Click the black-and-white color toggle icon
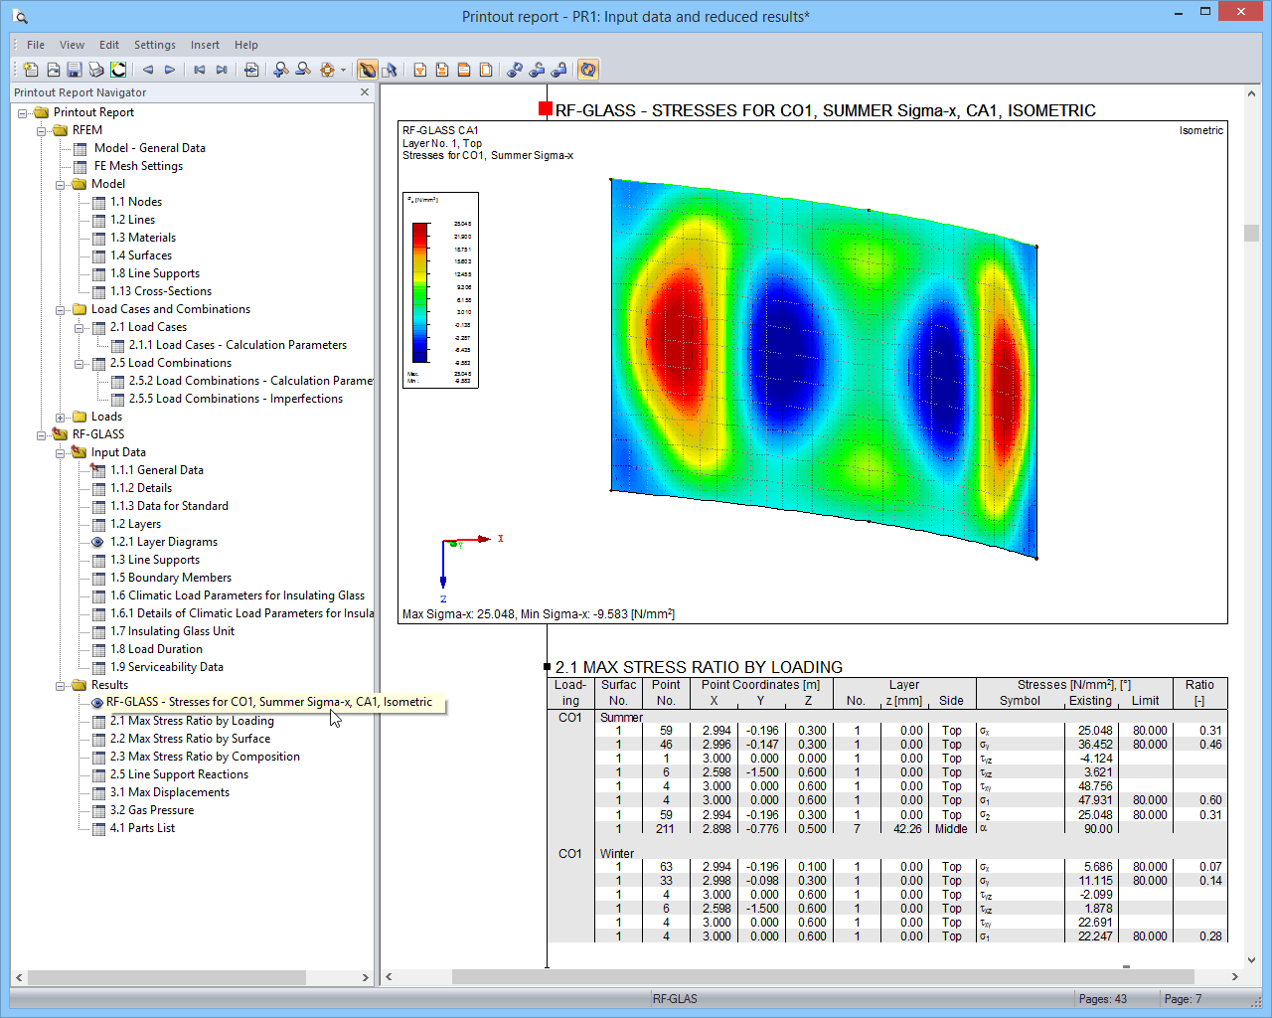Screen dimensions: 1272x1018 click(118, 70)
